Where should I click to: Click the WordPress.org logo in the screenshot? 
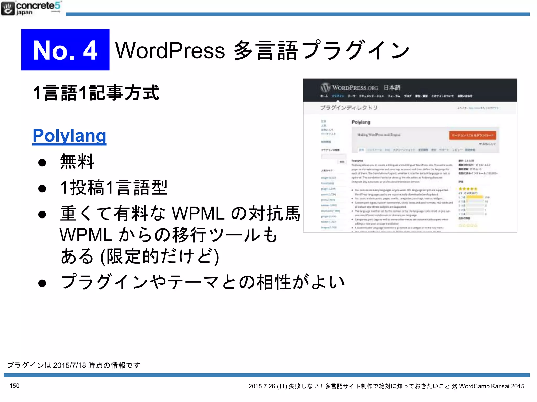pos(349,87)
